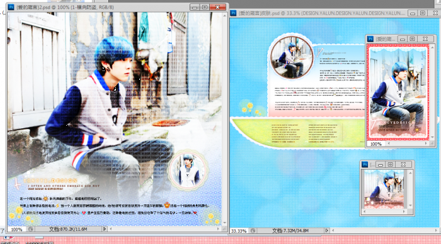441x244 pixels.
Task: Click the 33.33% zoom field
Action: [239, 231]
